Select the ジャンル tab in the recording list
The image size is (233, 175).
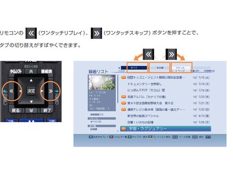click(x=181, y=68)
